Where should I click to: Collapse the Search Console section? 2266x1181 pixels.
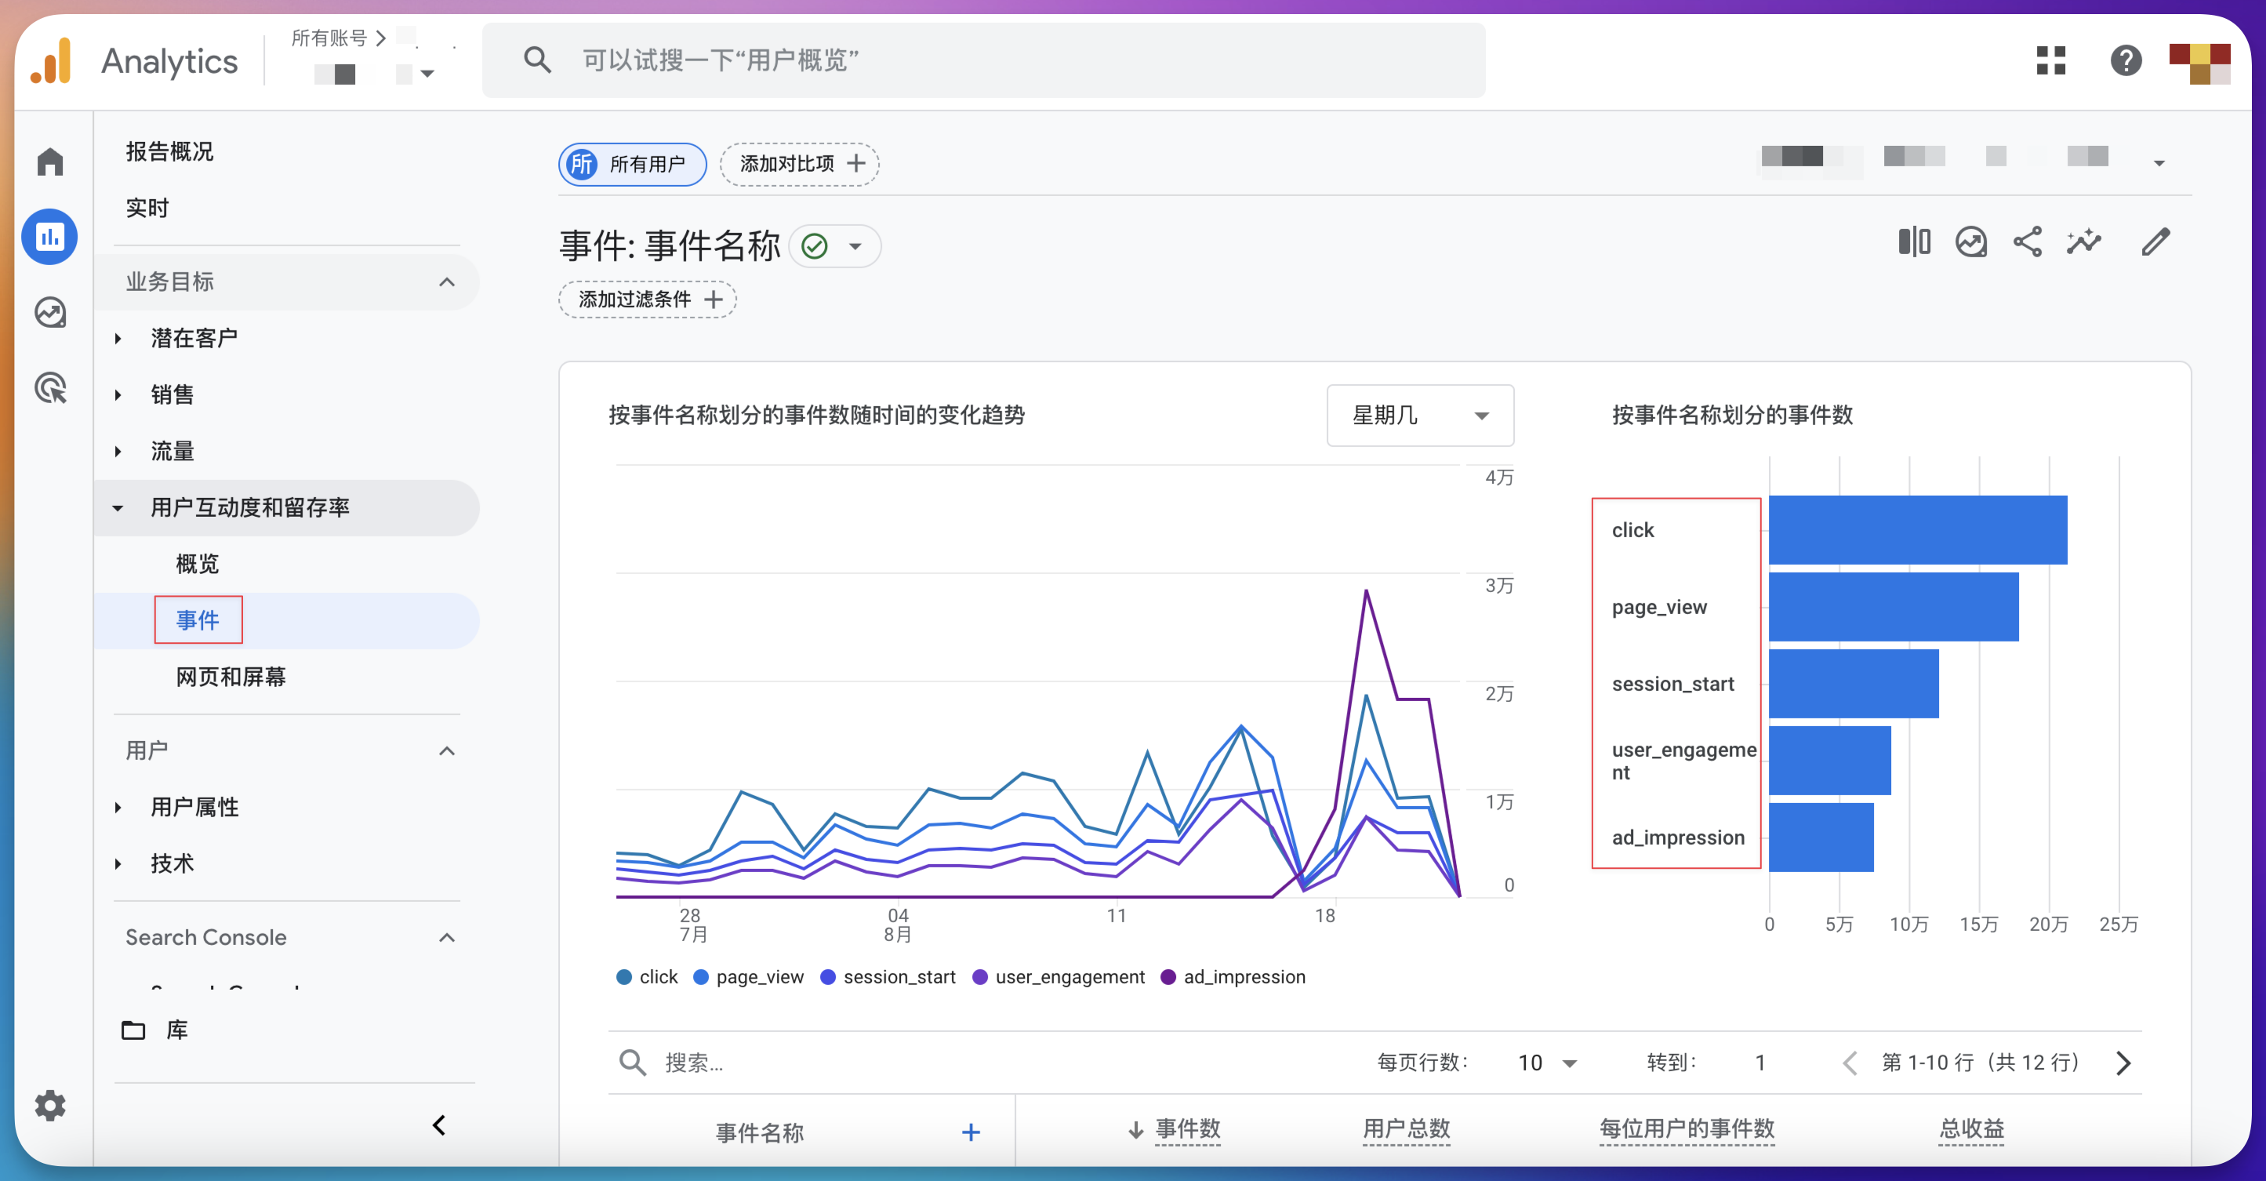[x=447, y=937]
